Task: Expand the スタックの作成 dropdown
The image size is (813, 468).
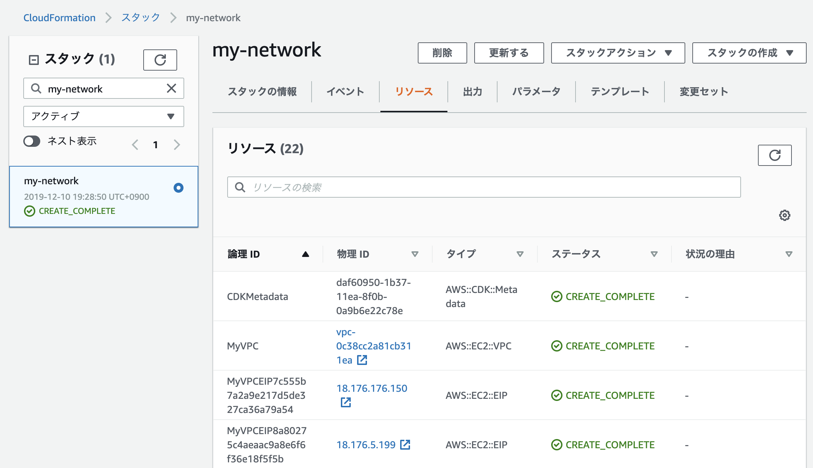Action: 749,53
